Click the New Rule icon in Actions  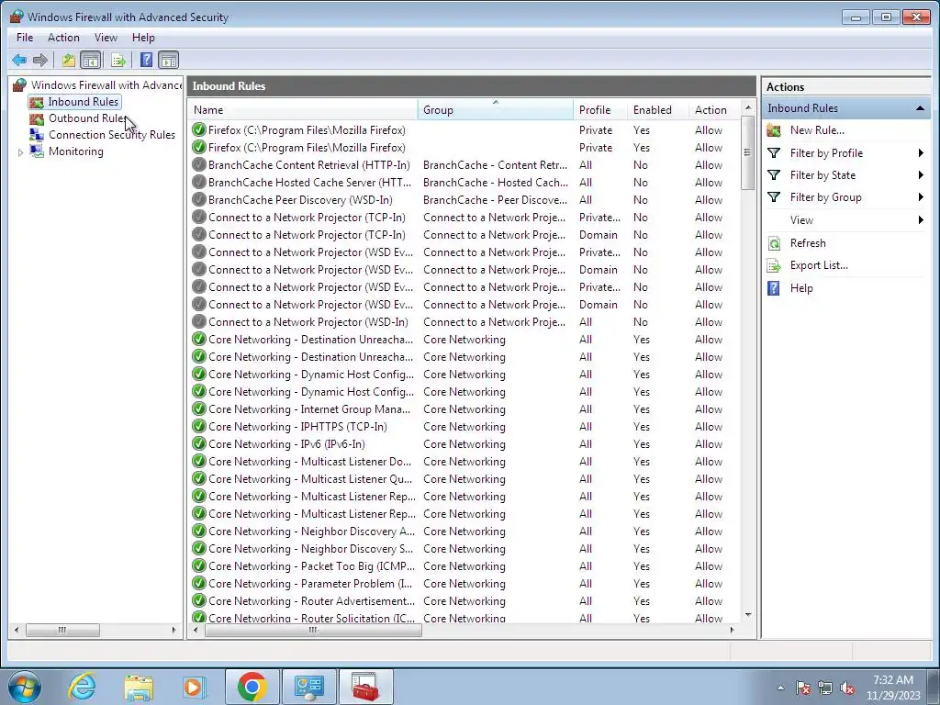pyautogui.click(x=774, y=130)
